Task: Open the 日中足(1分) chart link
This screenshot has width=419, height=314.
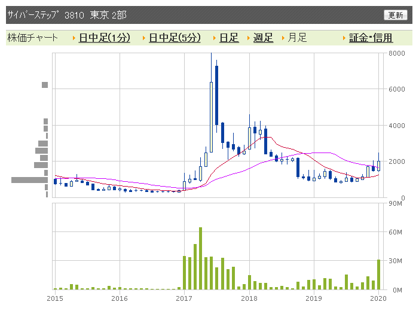Action: click(x=105, y=38)
